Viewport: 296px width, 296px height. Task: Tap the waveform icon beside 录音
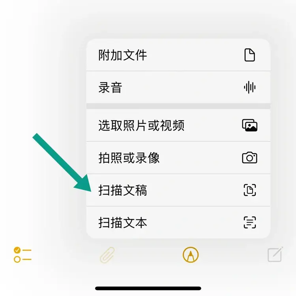tap(249, 87)
